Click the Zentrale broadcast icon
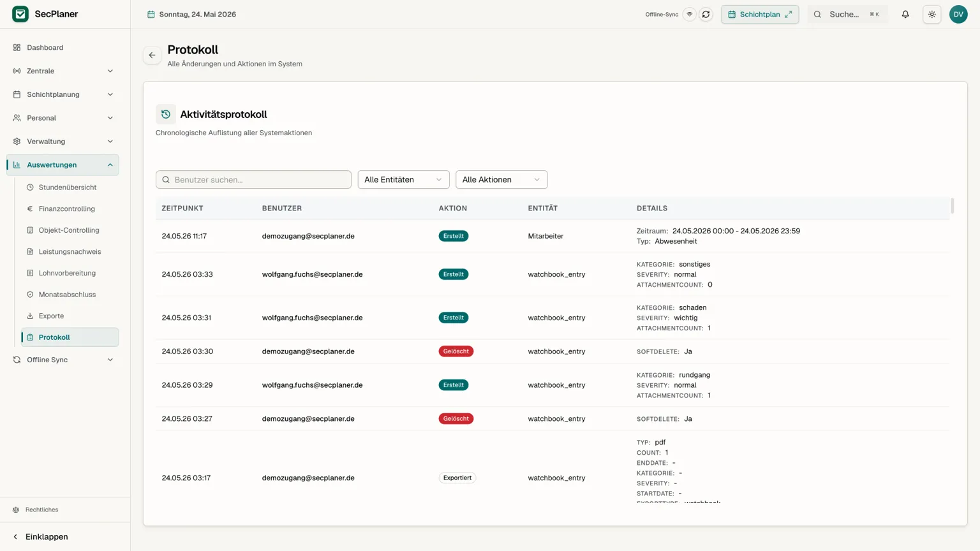Viewport: 980px width, 551px height. tap(17, 71)
